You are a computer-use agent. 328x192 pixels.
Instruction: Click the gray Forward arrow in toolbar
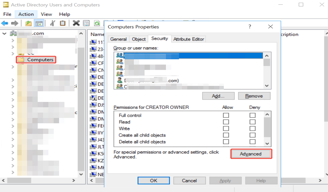click(15, 23)
